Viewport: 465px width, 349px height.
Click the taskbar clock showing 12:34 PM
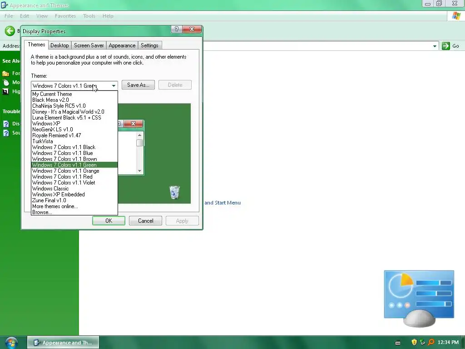point(448,343)
